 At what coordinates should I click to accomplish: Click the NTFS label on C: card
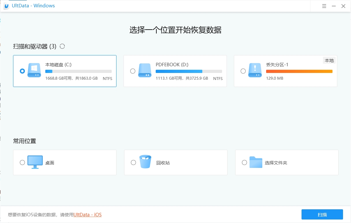108,79
